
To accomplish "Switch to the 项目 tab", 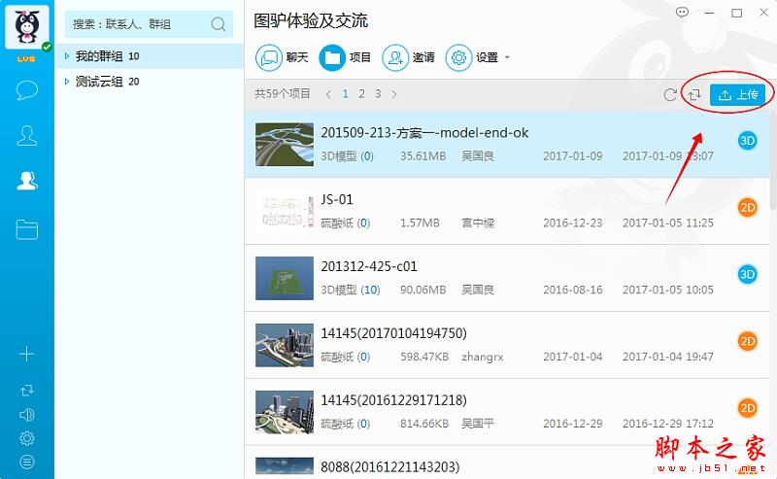I will point(346,57).
